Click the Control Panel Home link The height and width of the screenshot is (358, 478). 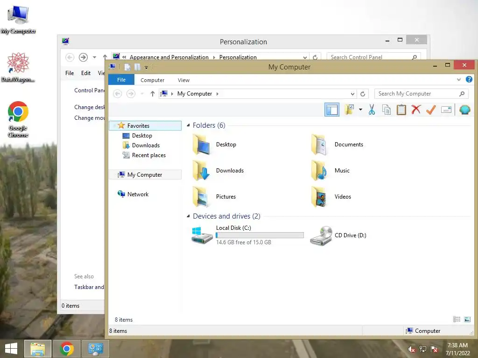[89, 90]
